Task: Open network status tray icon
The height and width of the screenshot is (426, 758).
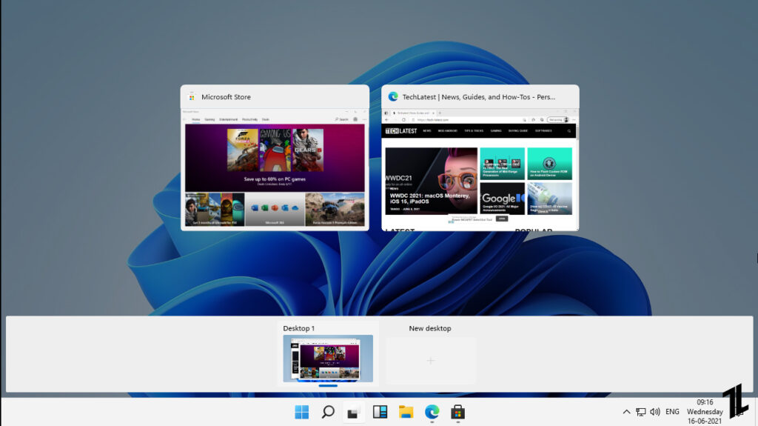Action: click(x=640, y=412)
